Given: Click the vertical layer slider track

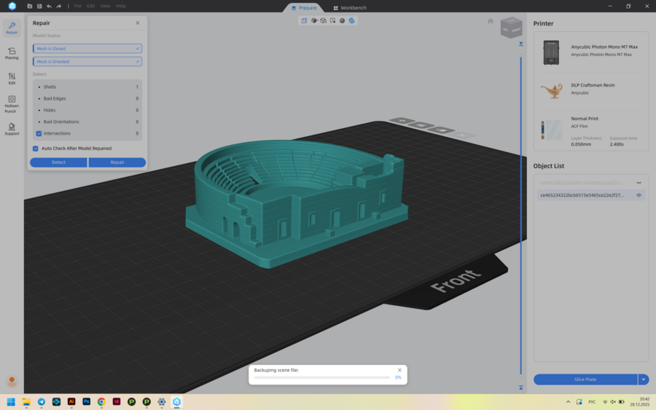Looking at the screenshot, I should (520, 218).
